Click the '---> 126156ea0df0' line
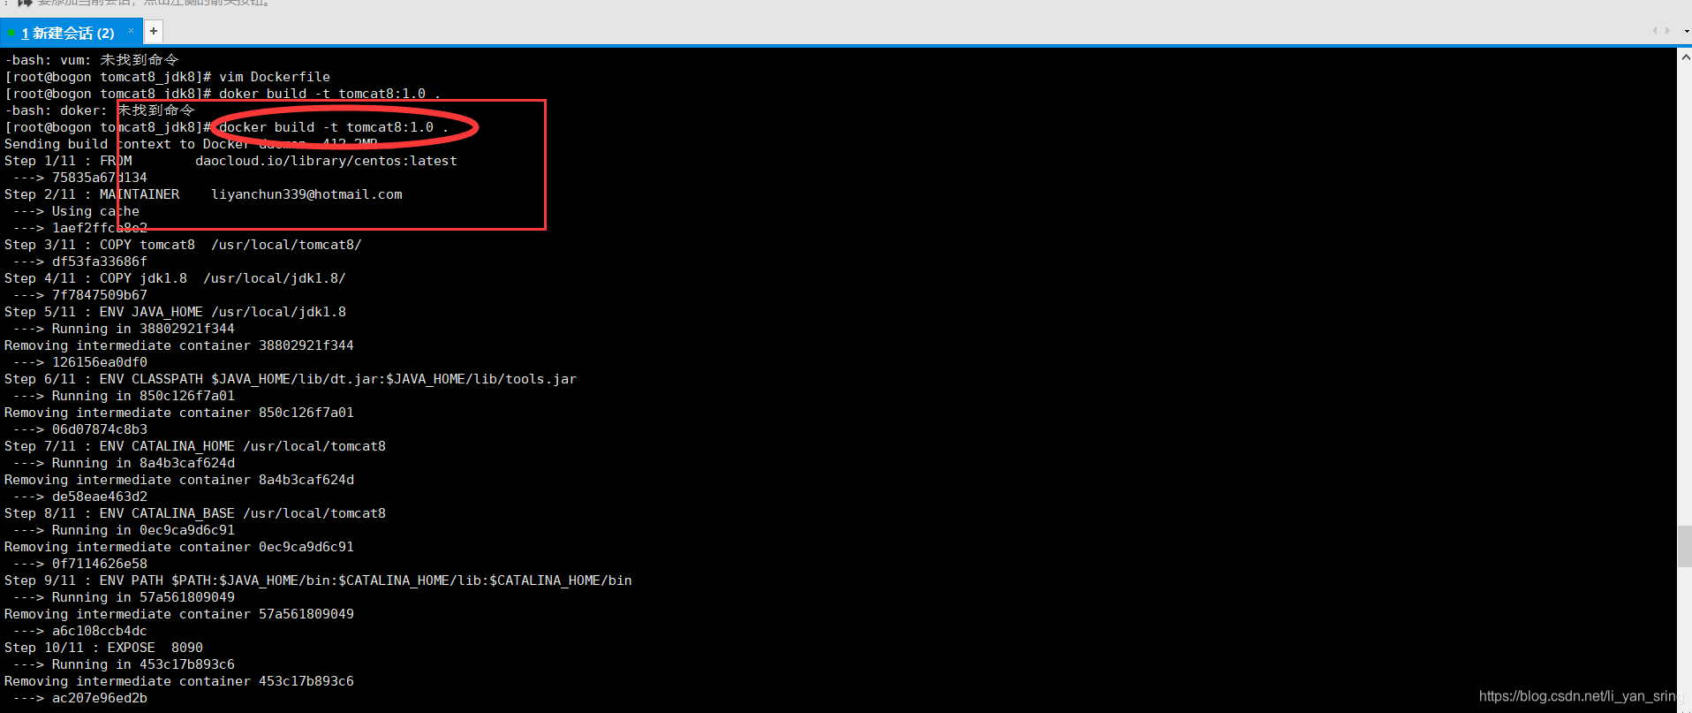Screen dimensions: 1692x713 click(x=80, y=362)
